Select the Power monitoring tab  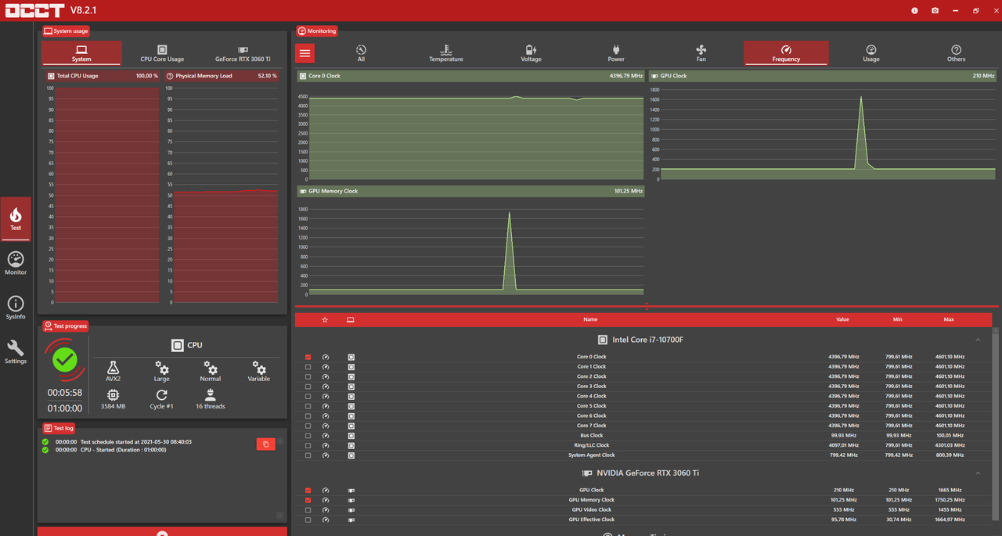[x=616, y=53]
